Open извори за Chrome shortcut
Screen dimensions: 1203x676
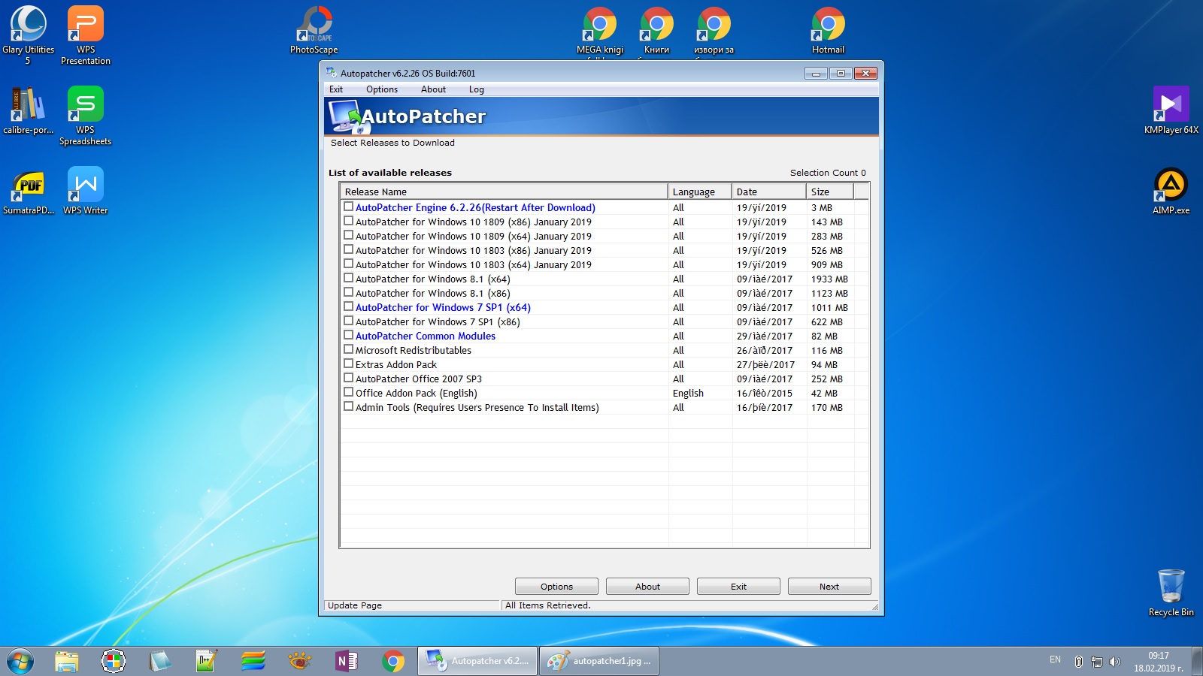pyautogui.click(x=714, y=30)
